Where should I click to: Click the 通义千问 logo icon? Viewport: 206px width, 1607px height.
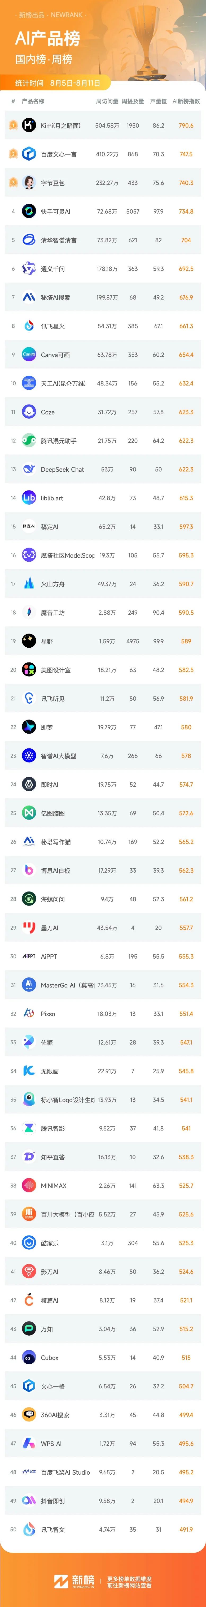[29, 269]
